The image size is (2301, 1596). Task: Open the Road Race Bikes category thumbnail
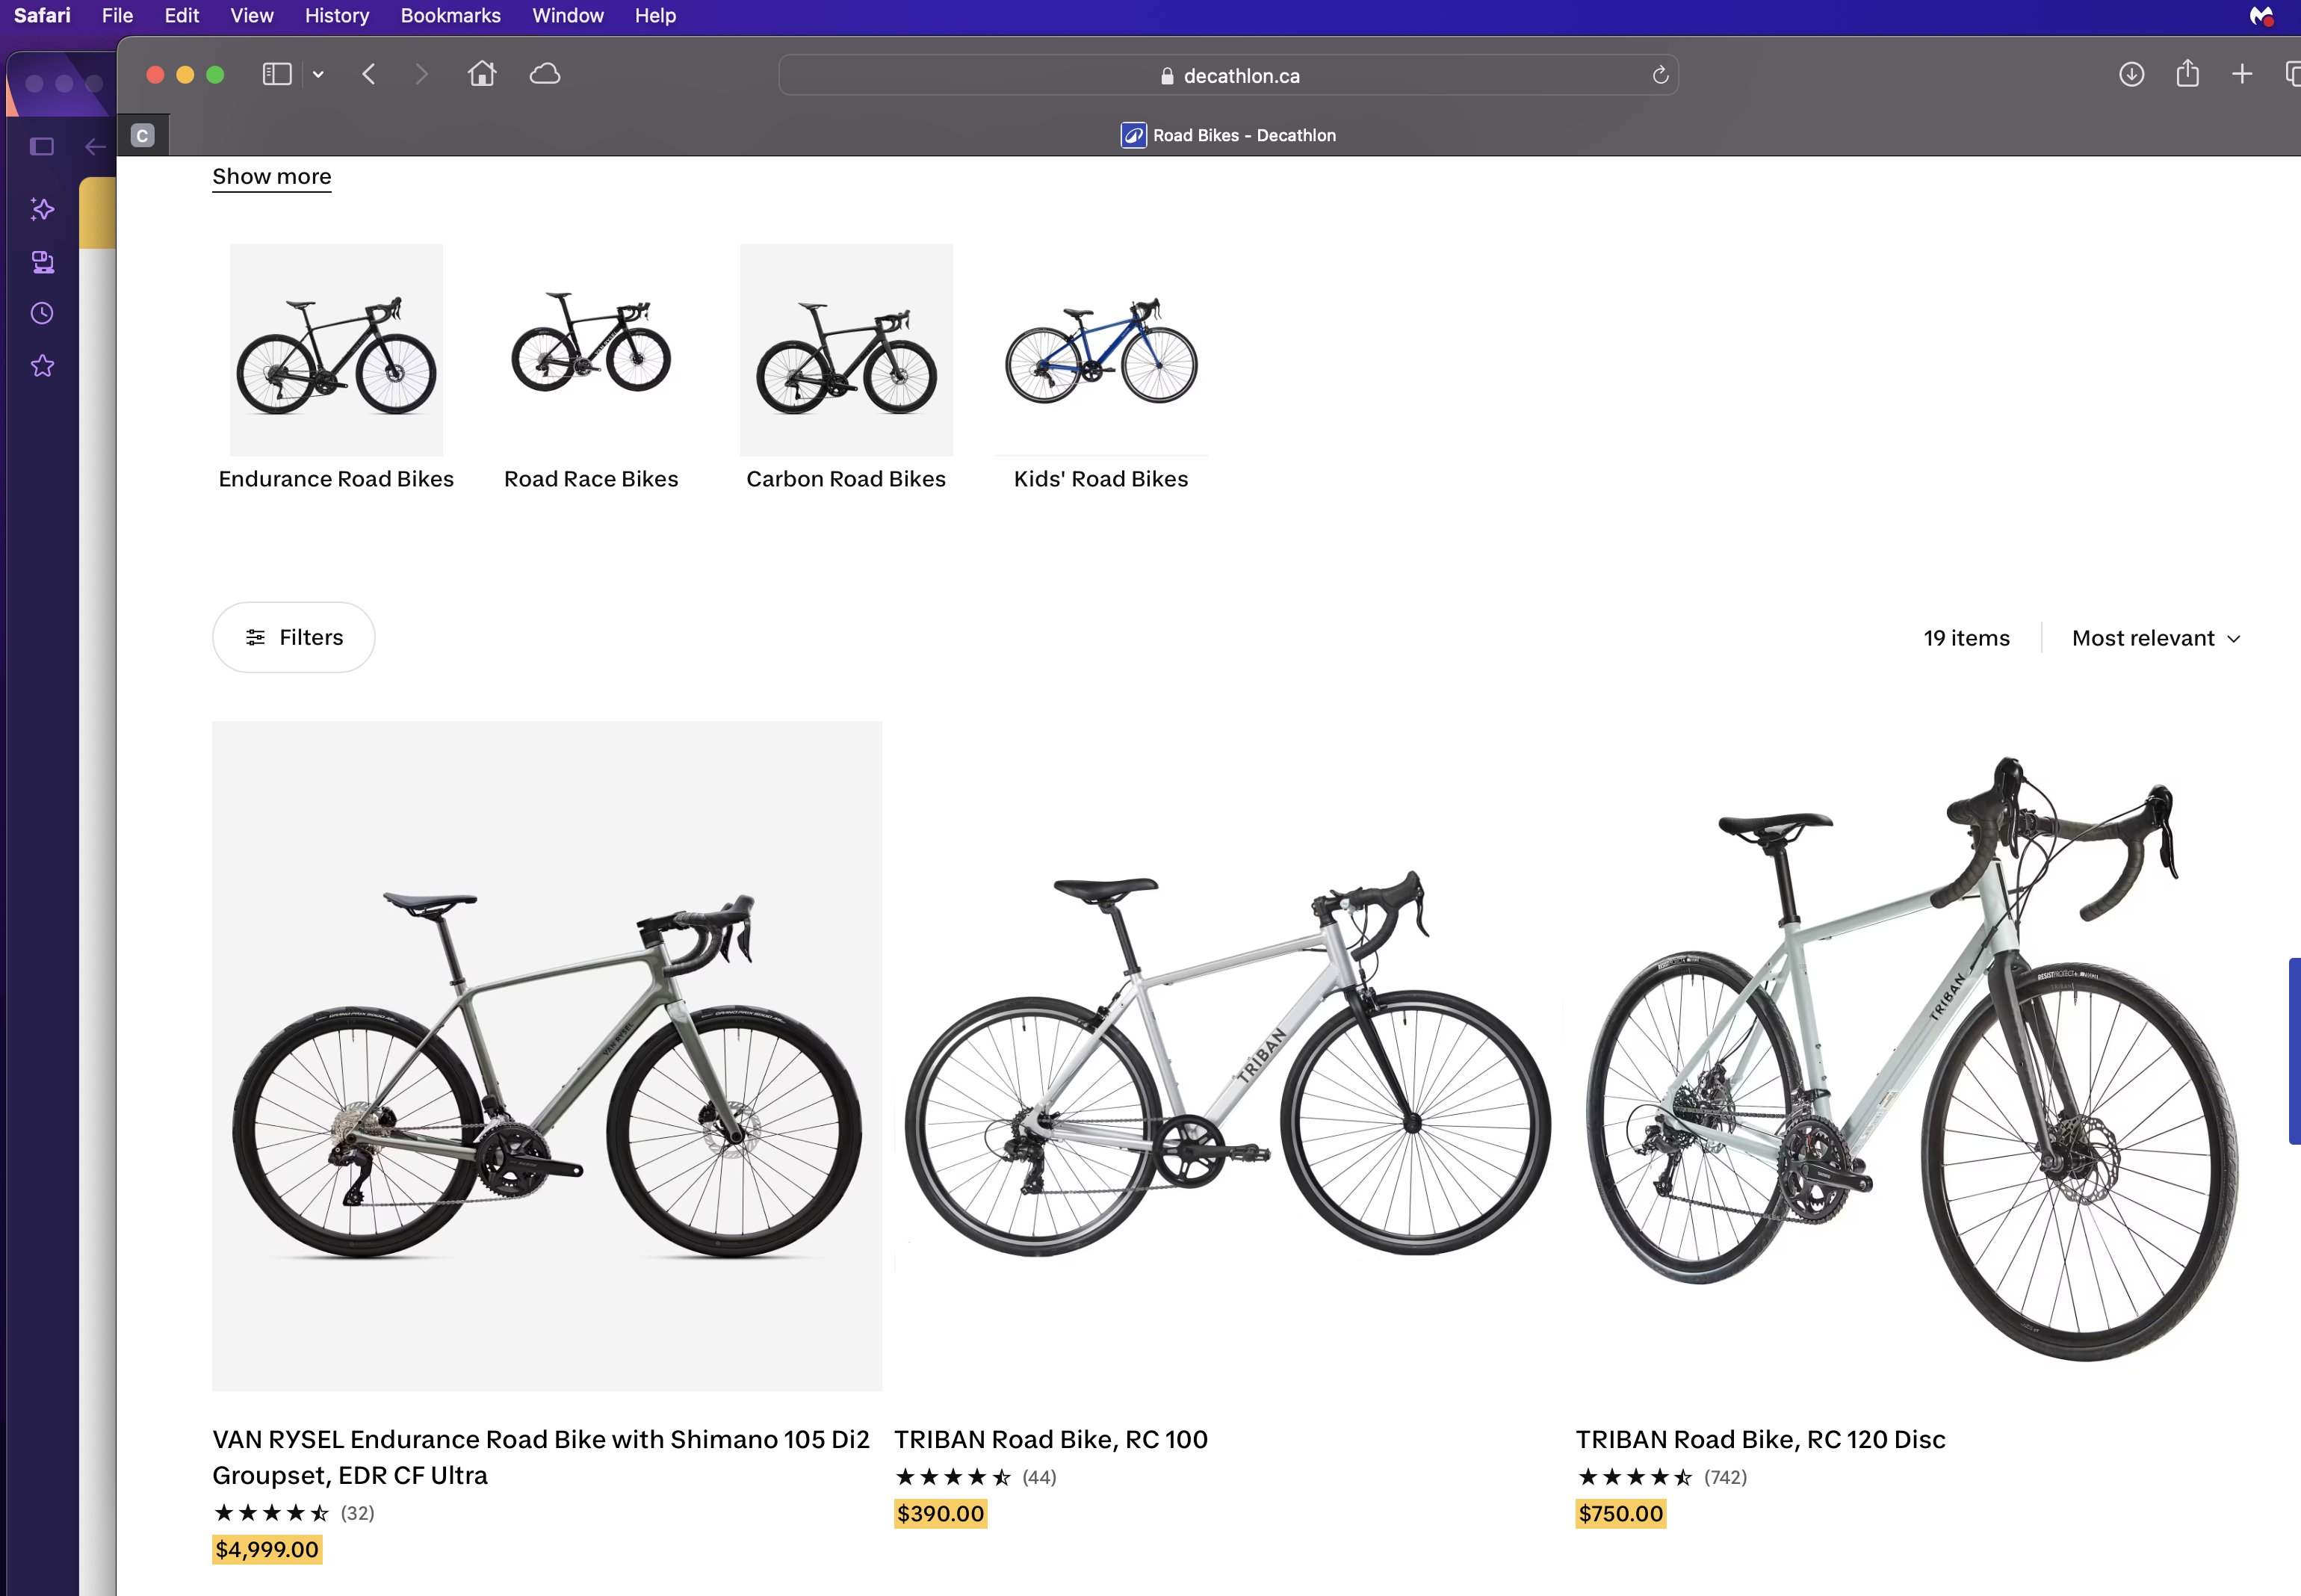click(x=591, y=350)
